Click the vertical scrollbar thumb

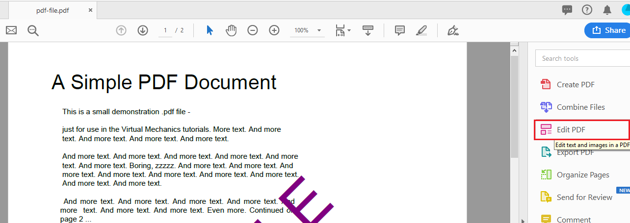coord(514,106)
